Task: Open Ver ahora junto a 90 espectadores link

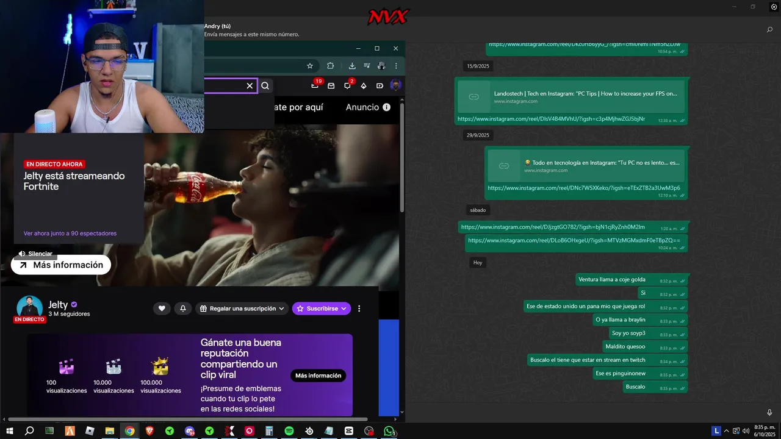Action: [x=70, y=234]
